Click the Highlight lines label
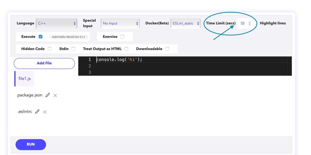Screen dimensions: 311x155 pyautogui.click(x=273, y=23)
